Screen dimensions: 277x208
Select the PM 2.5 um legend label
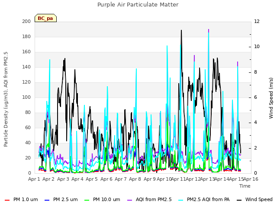tap(65, 199)
